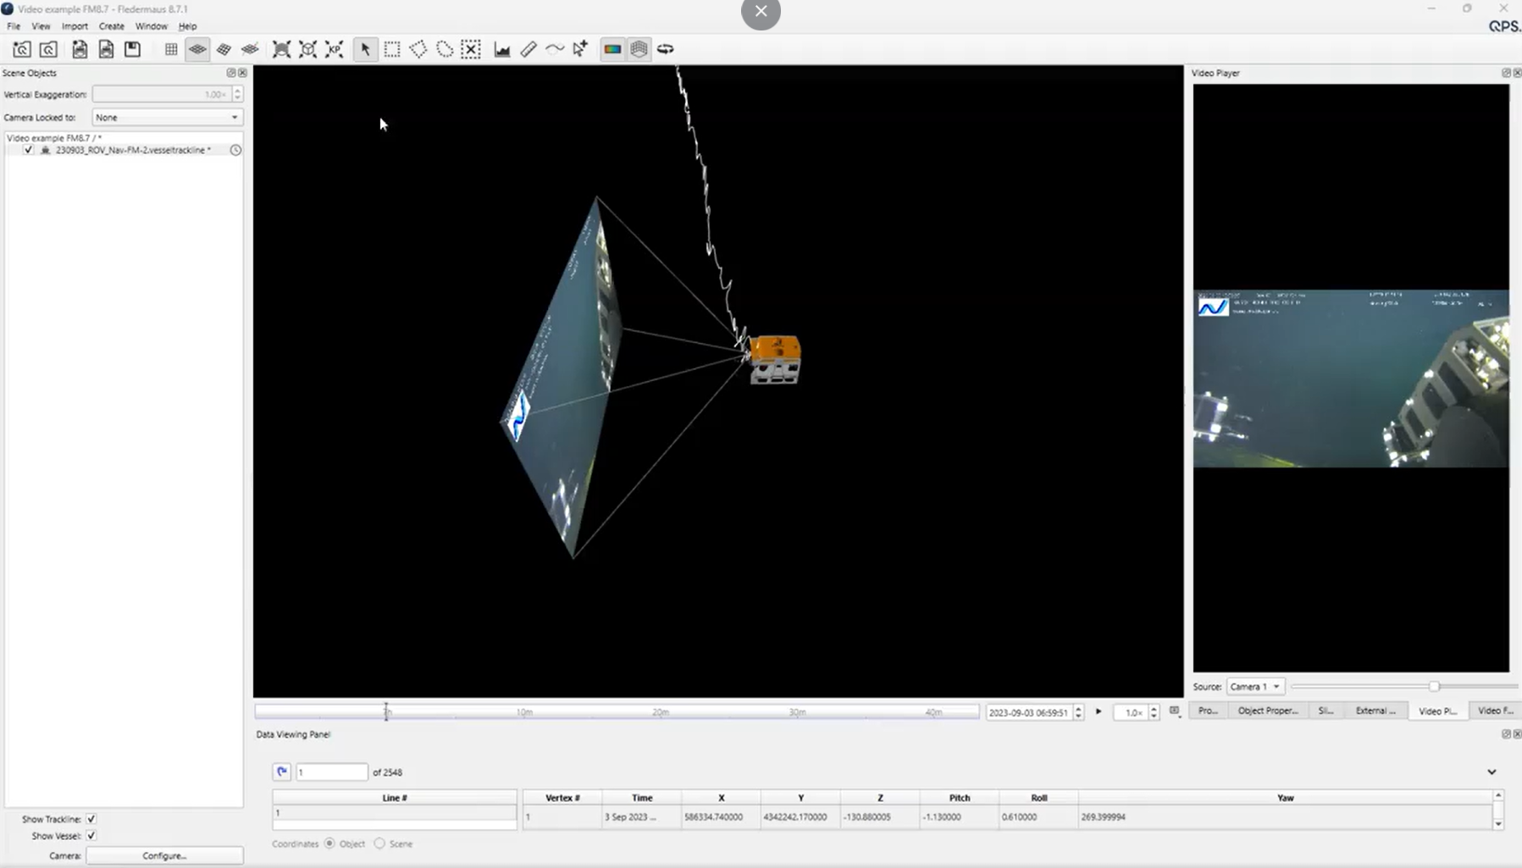
Task: Switch to the Object Proper... tab
Action: [x=1267, y=710]
